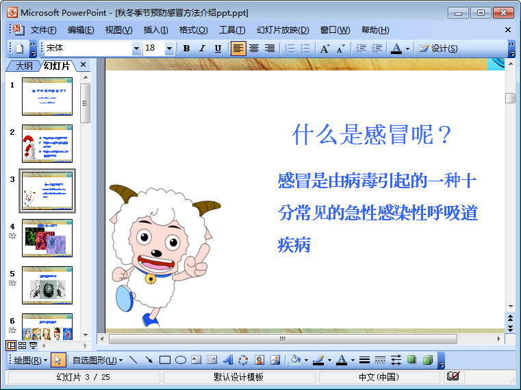The height and width of the screenshot is (390, 521).
Task: Start slide show from current slide icon
Action: click(x=33, y=346)
